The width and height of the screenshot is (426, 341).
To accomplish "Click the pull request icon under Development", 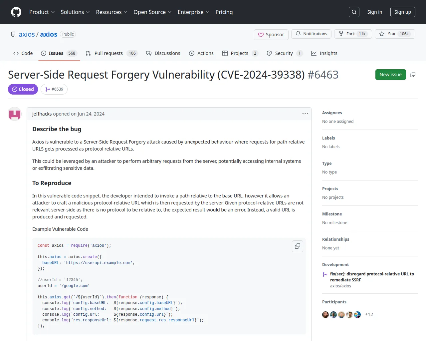I will [x=325, y=274].
